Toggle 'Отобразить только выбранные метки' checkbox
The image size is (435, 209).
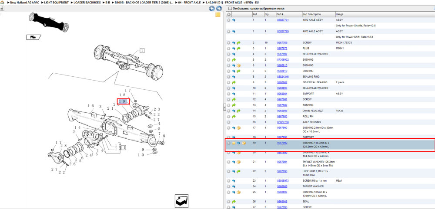[229, 9]
